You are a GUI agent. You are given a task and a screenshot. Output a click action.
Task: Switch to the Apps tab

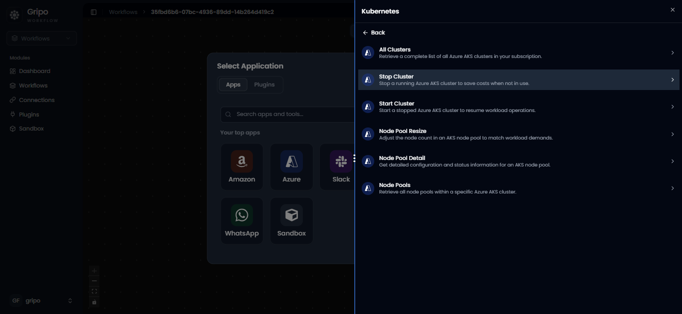(233, 84)
